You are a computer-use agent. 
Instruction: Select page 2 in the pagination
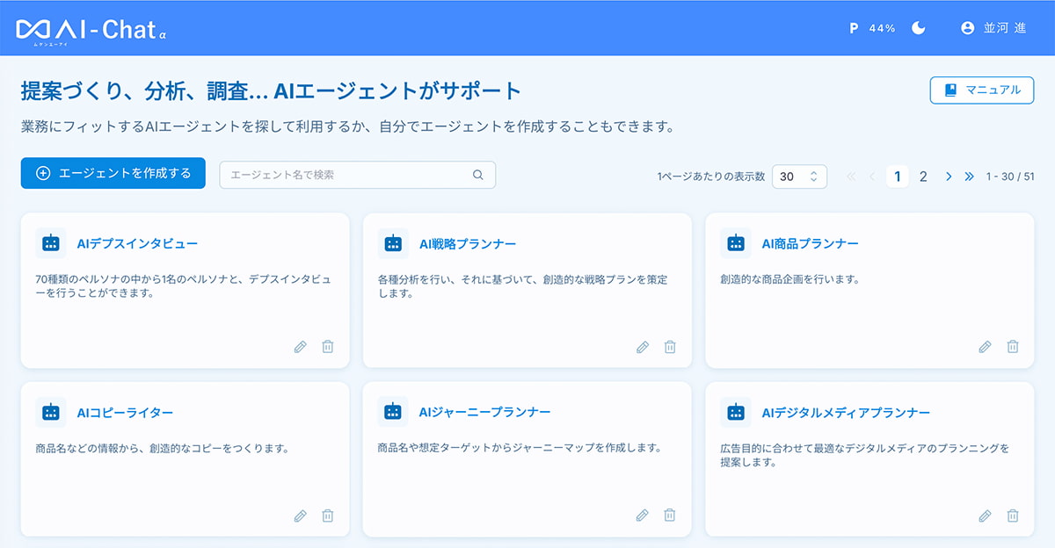[923, 177]
